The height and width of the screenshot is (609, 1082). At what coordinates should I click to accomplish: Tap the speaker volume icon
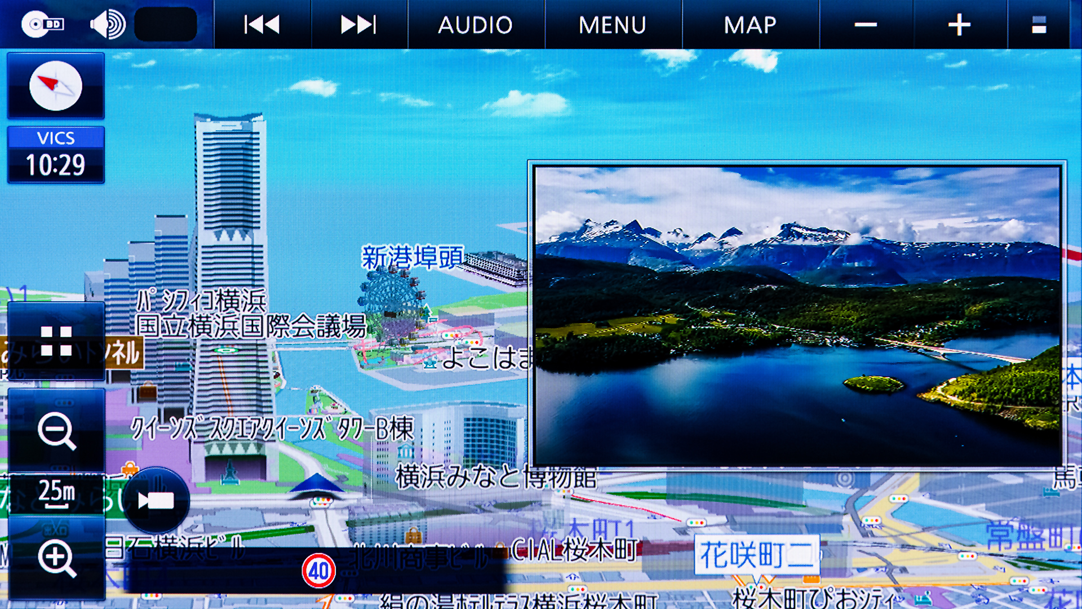[x=107, y=25]
